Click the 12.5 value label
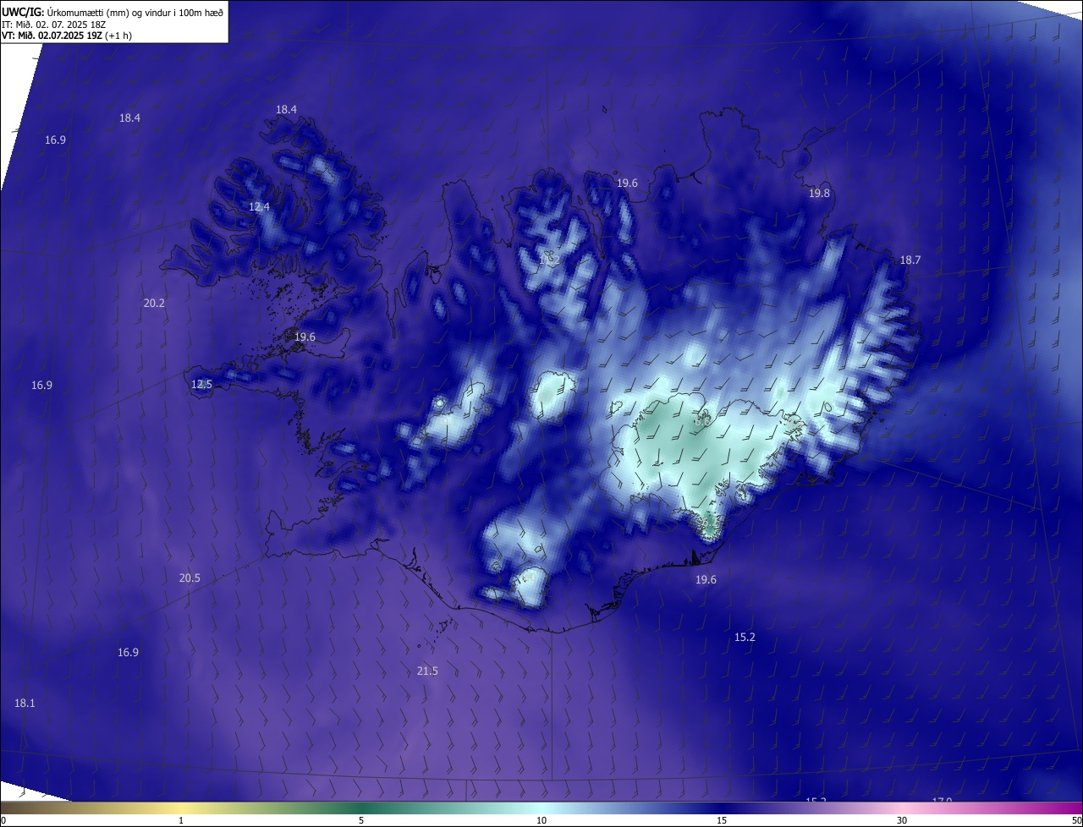This screenshot has width=1083, height=827. coord(201,384)
